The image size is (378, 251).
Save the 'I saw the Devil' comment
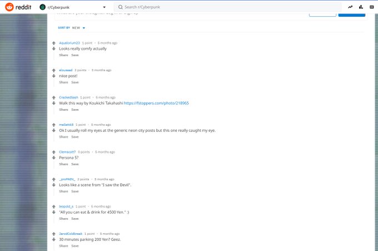click(75, 191)
